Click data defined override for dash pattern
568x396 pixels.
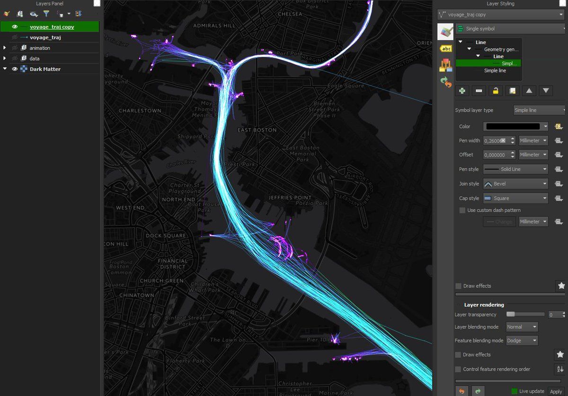point(559,222)
